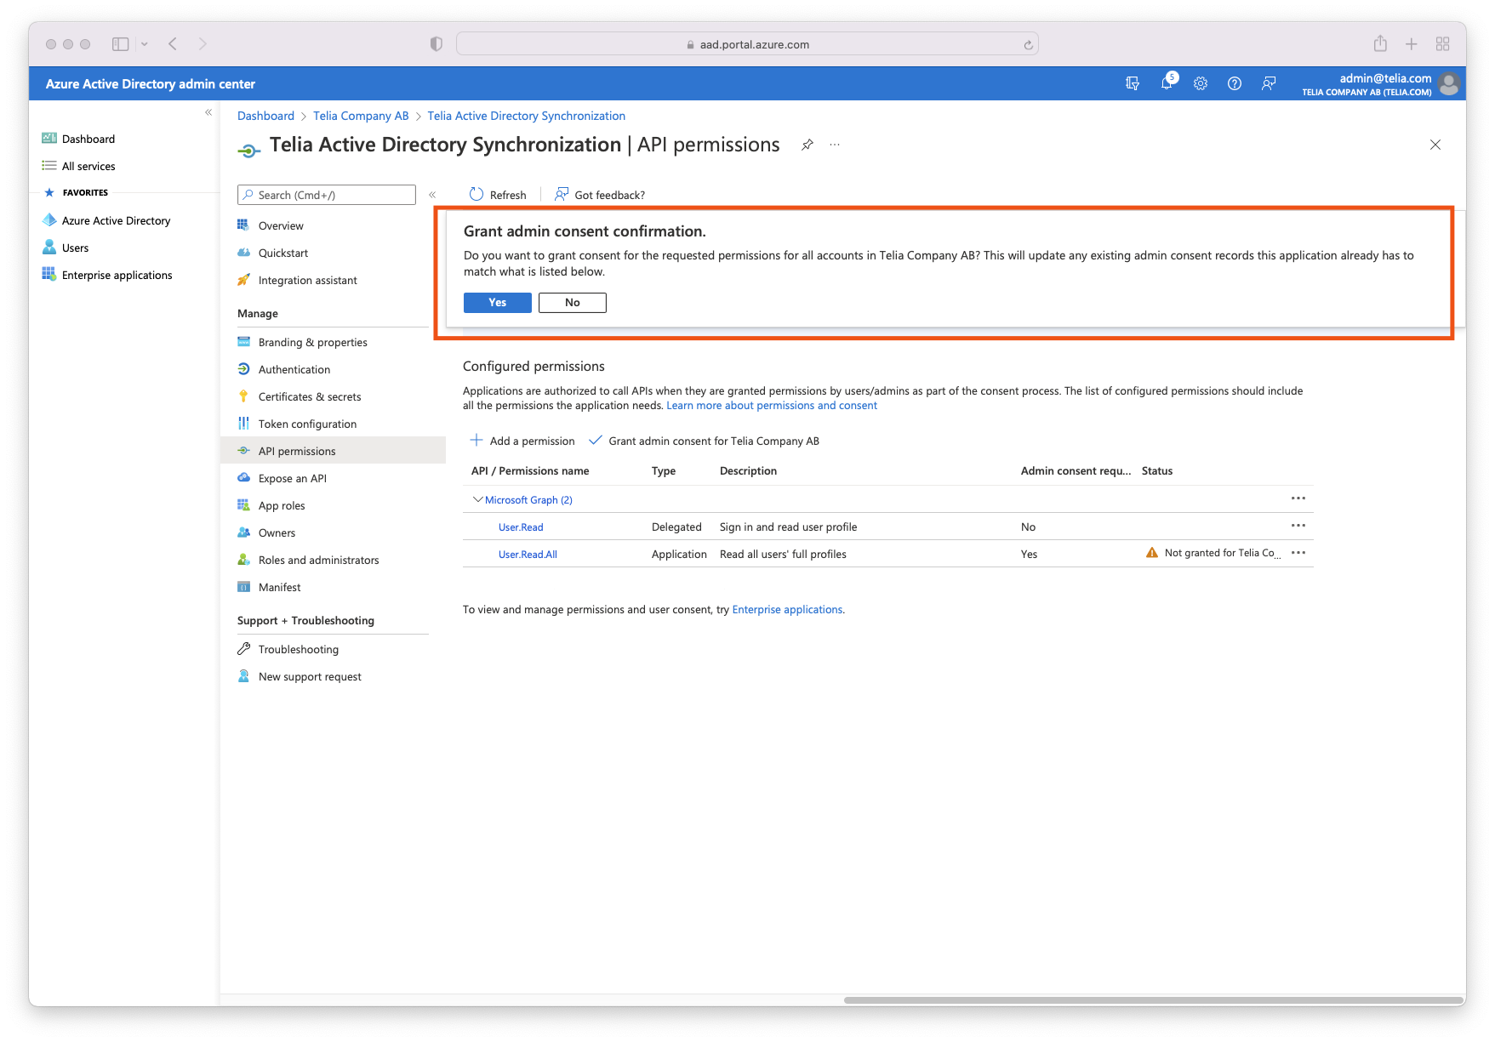Open the Authentication menu item
The image size is (1495, 1042).
click(294, 369)
